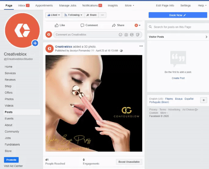This screenshot has width=209, height=169.
Task: Select Shop in left sidebar
Action: [8, 86]
